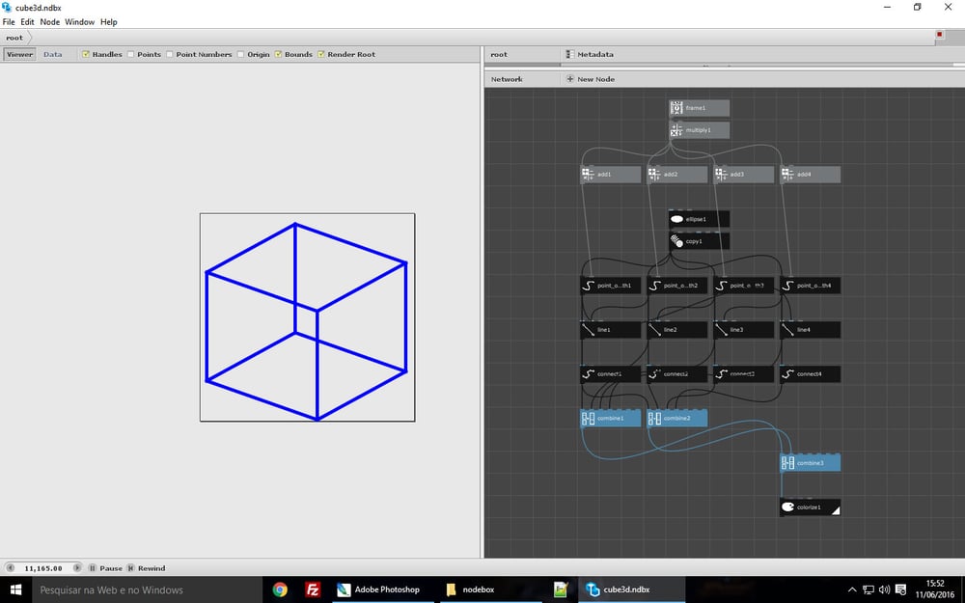Select the add2 node
This screenshot has width=965, height=603.
click(677, 175)
